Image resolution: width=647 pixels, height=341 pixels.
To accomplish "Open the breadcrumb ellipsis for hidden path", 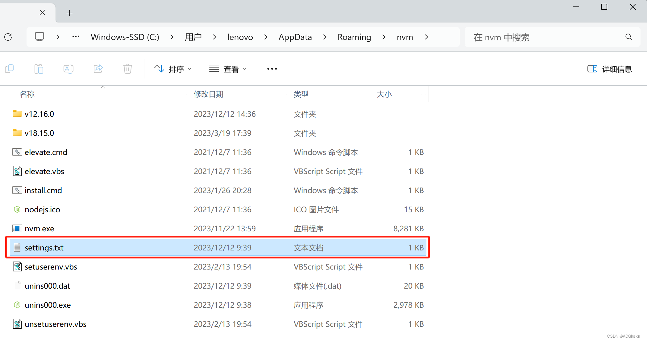I will [76, 37].
